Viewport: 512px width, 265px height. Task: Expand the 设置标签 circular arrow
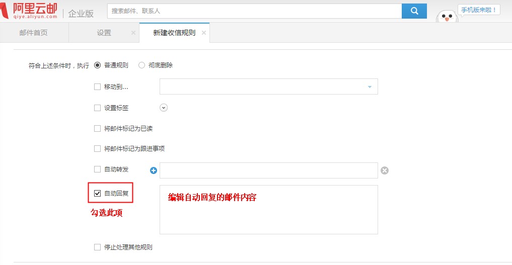[x=164, y=107]
